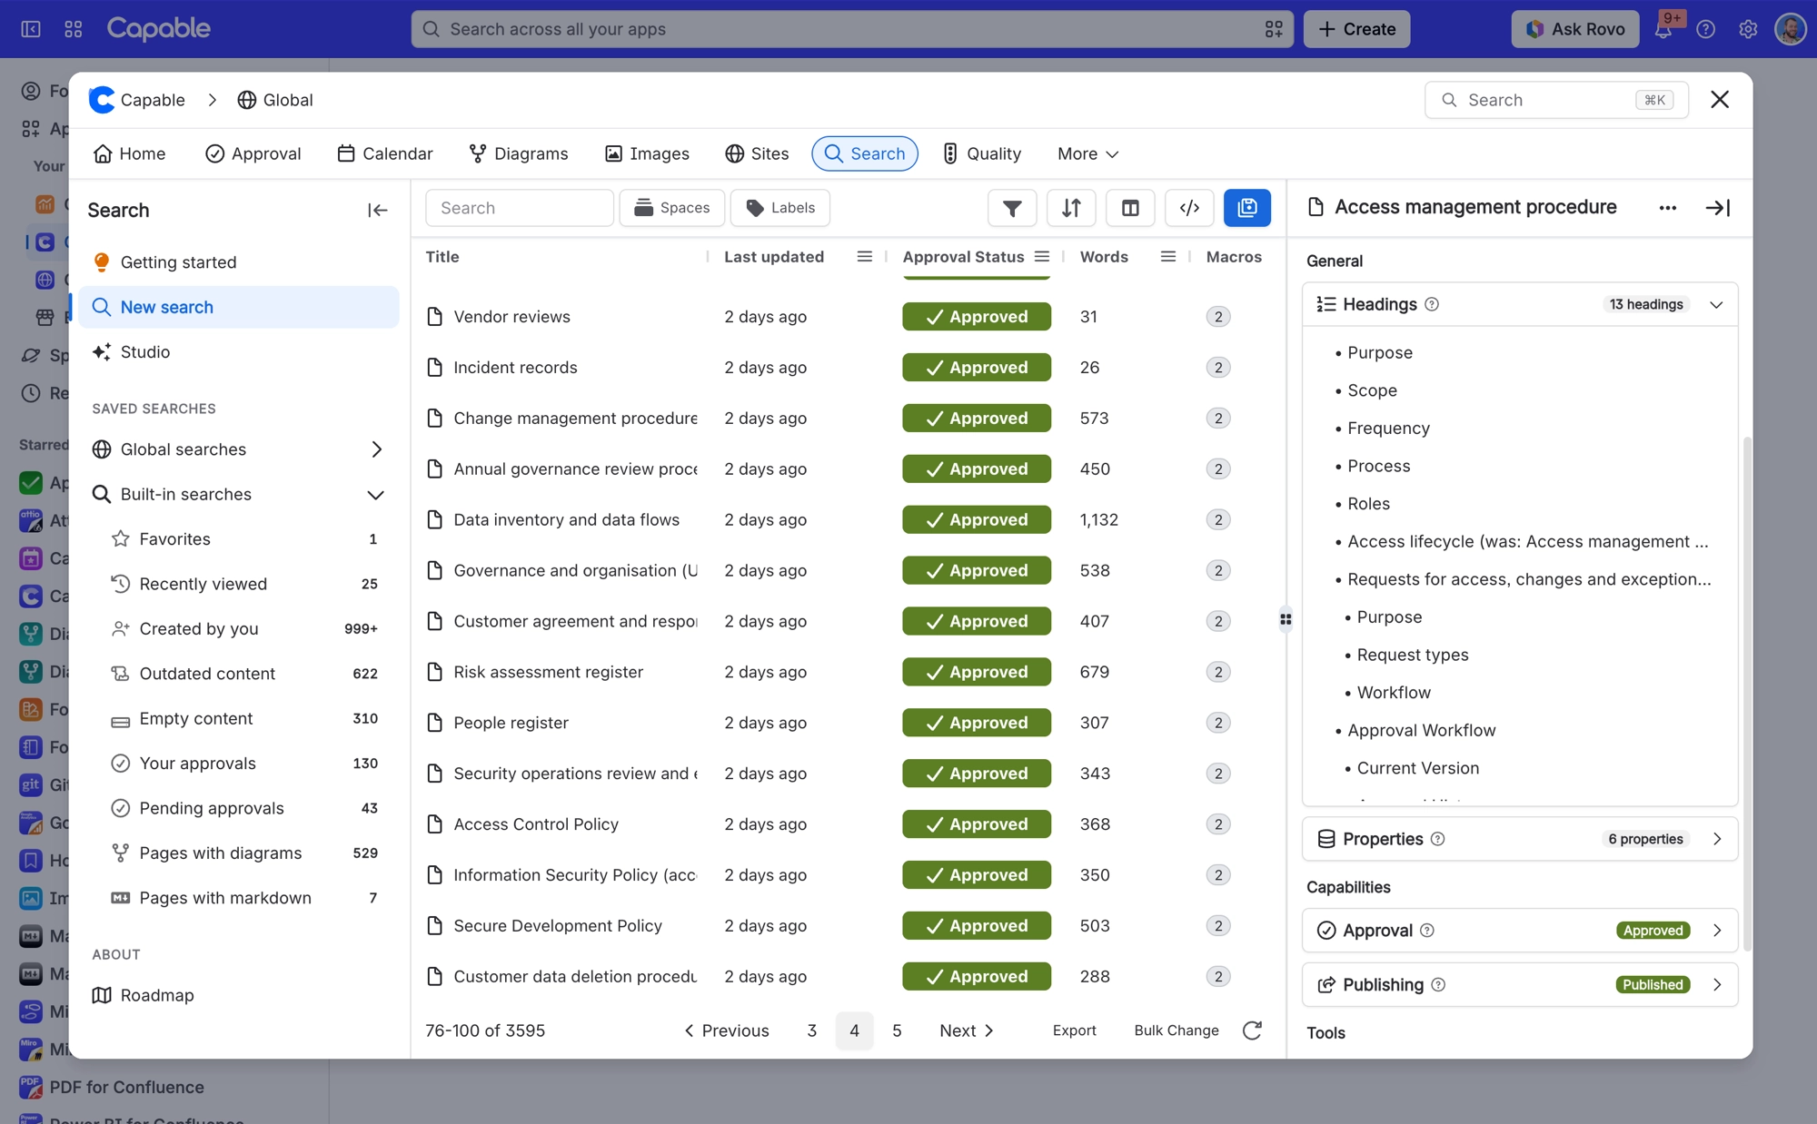Click the Bulk Change button
This screenshot has width=1817, height=1124.
click(x=1177, y=1030)
